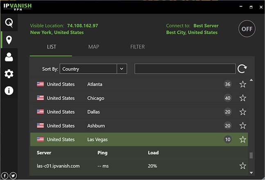Switch to the MAP tab
Viewport: 265px width, 180px height.
[x=94, y=47]
